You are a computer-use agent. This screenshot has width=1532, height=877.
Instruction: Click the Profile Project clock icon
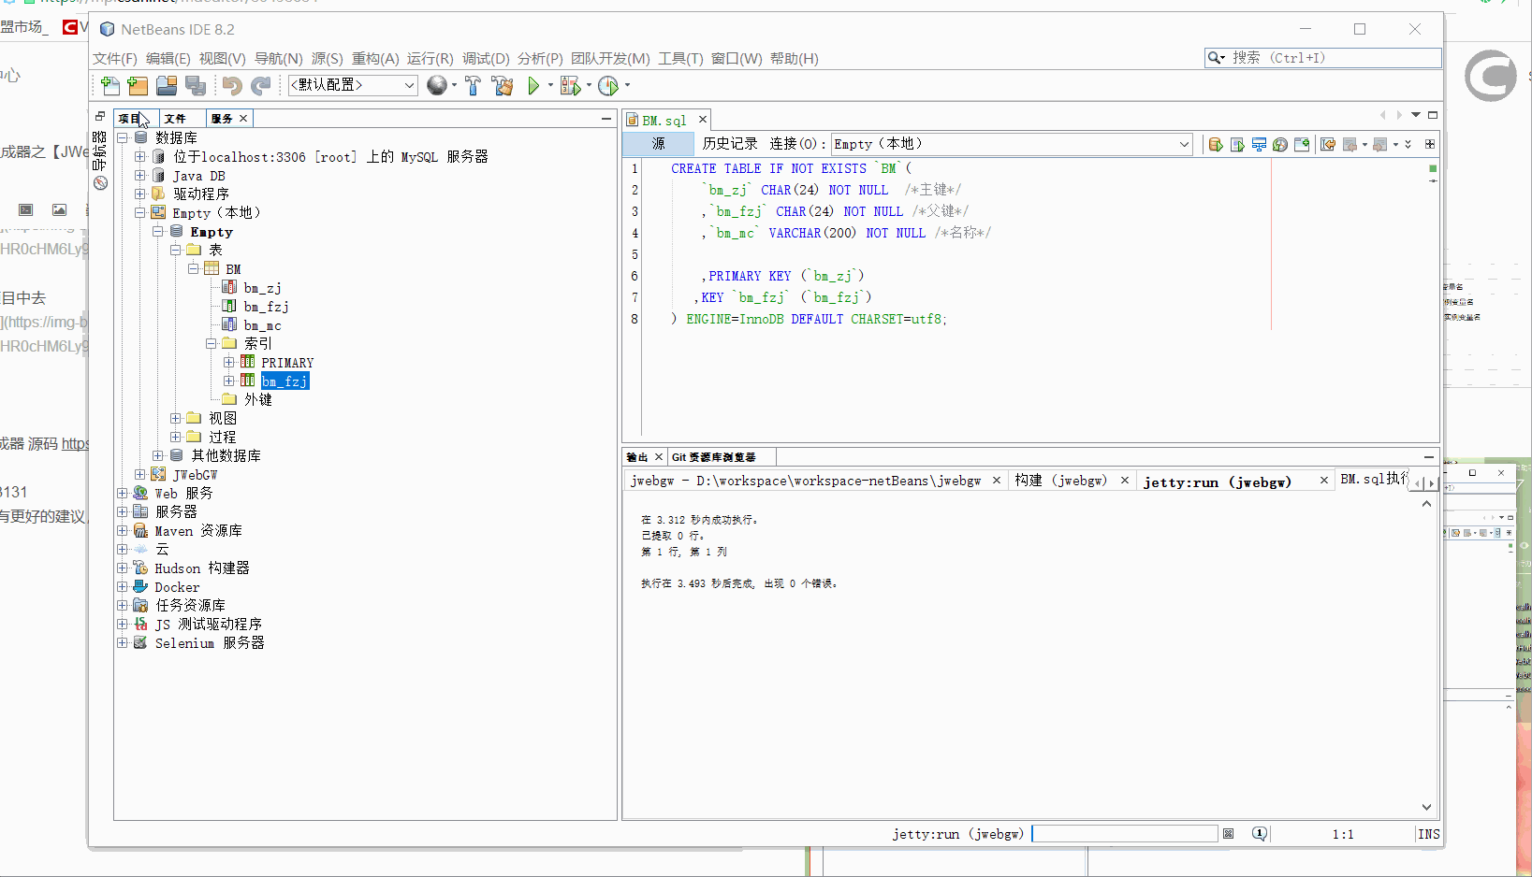tap(608, 86)
